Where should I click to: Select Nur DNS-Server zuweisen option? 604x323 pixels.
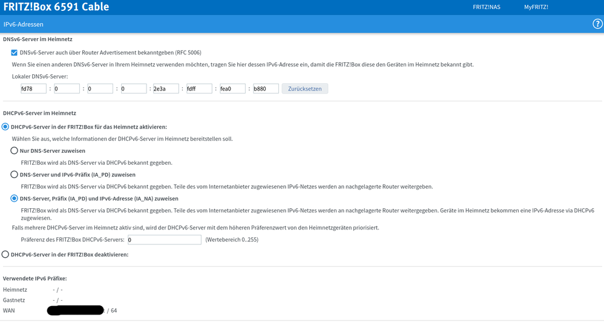15,150
